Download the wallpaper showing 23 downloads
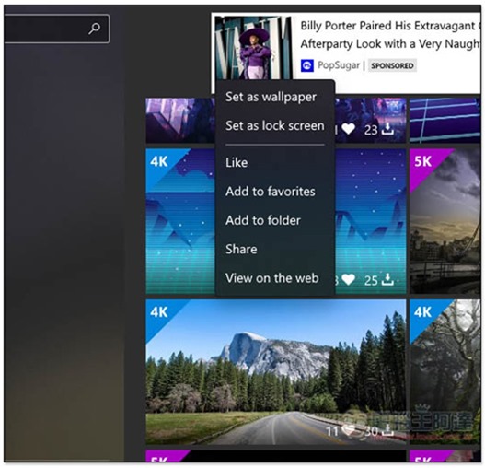The height and width of the screenshot is (468, 485). (387, 129)
